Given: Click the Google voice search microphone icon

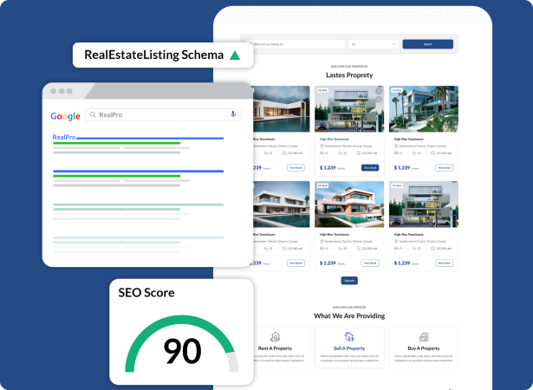Looking at the screenshot, I should tap(232, 114).
